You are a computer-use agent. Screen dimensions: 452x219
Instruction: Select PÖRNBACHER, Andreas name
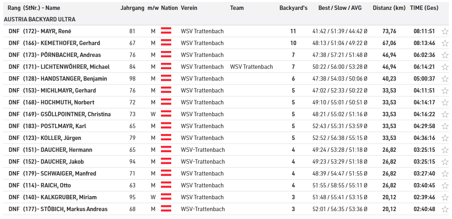click(x=71, y=55)
